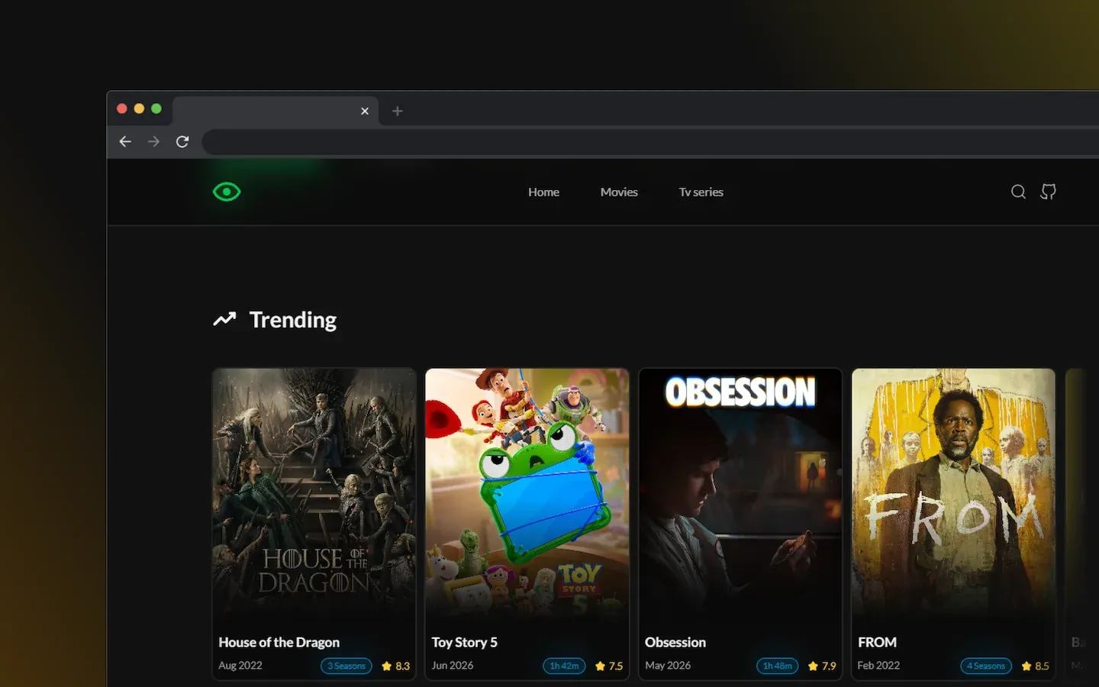
Task: Reload the page with the refresh icon
Action: point(182,141)
